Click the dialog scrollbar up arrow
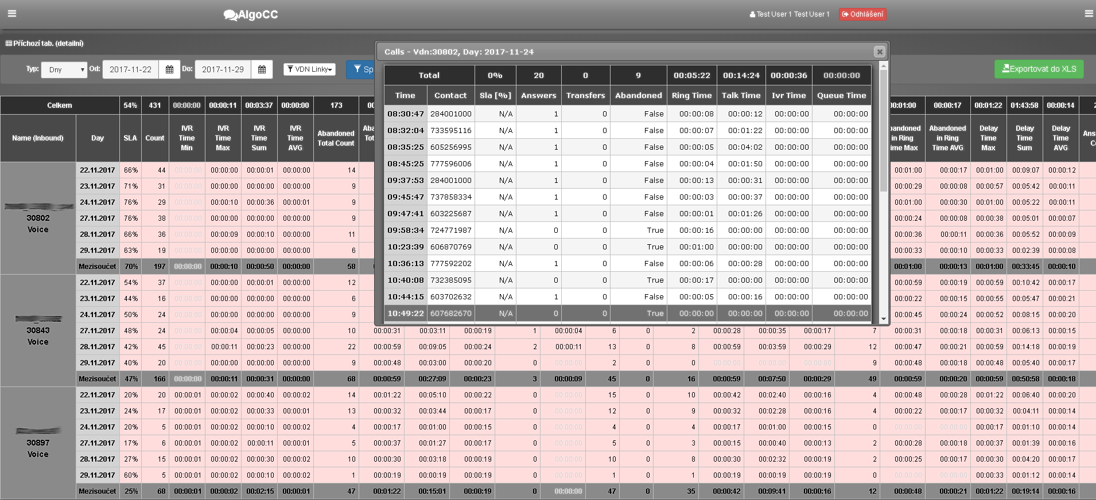Viewport: 1096px width, 500px height. click(x=884, y=67)
